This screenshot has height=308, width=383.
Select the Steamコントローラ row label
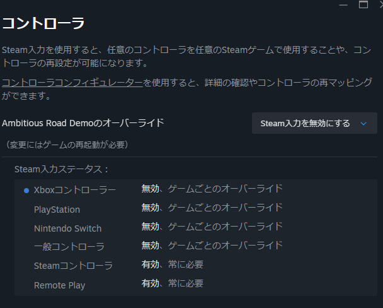[x=73, y=266]
